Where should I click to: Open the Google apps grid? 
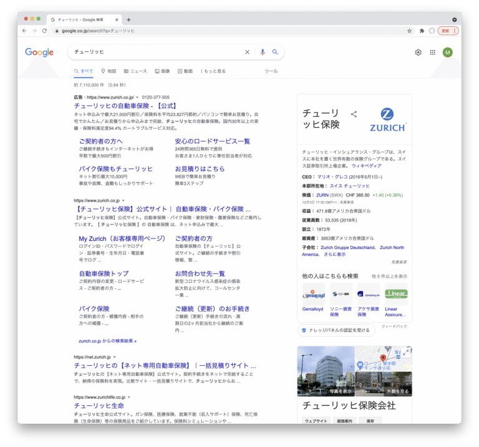(433, 52)
